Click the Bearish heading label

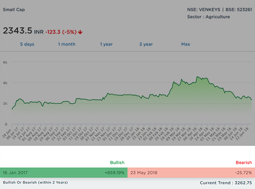pos(244,162)
